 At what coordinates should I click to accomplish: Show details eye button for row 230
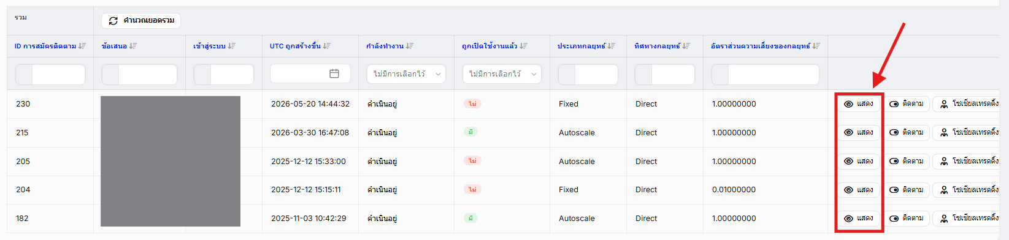pos(859,104)
